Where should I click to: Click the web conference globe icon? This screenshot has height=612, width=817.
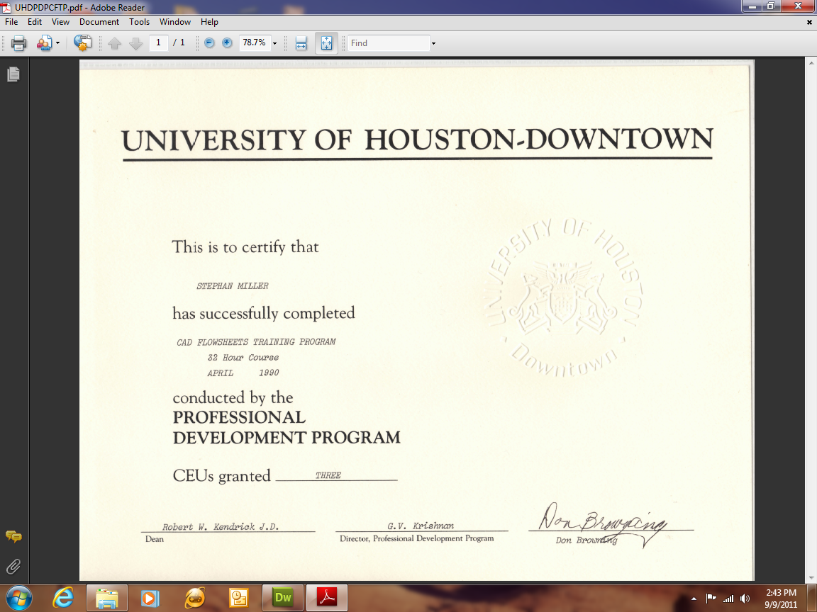(x=82, y=42)
